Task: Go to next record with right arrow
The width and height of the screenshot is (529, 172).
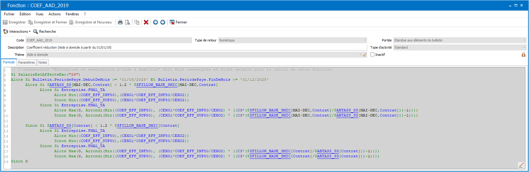Action: pos(163,22)
